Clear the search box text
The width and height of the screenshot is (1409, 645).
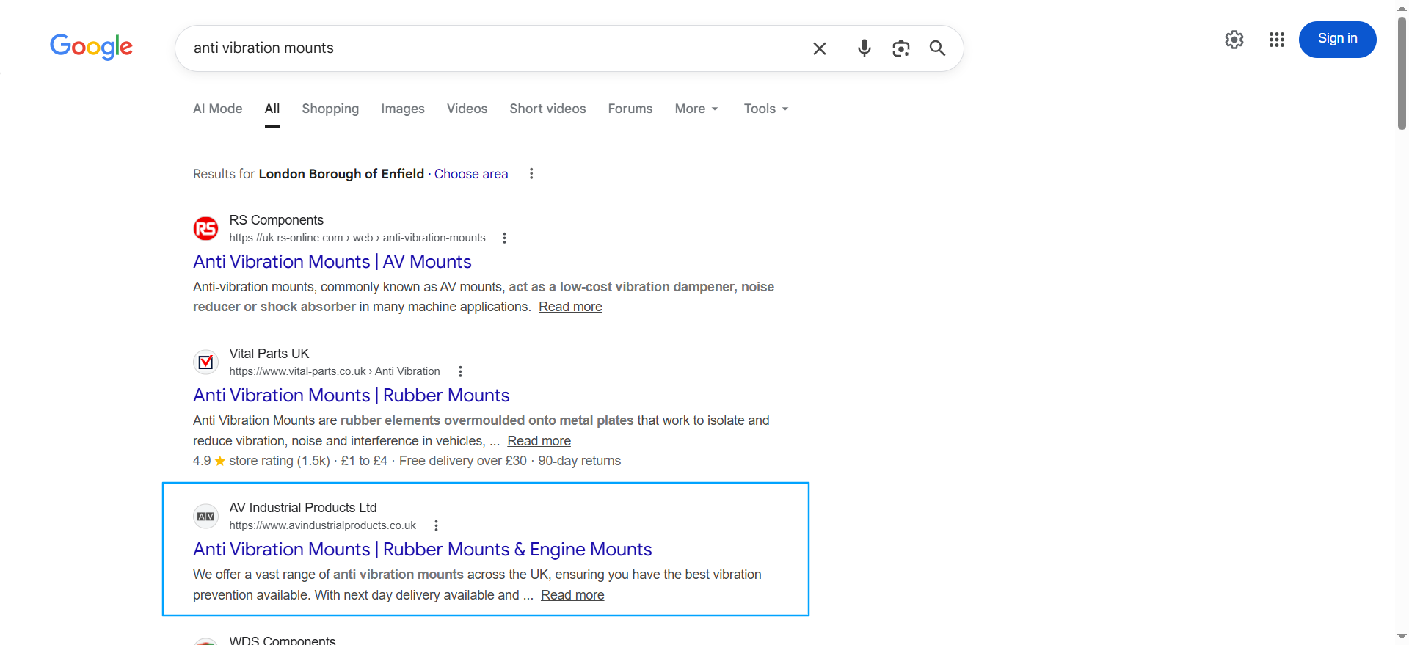[820, 48]
